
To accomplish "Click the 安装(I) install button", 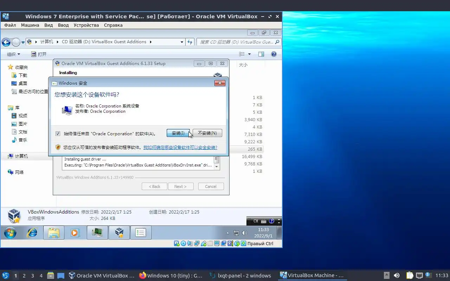I will coord(178,133).
